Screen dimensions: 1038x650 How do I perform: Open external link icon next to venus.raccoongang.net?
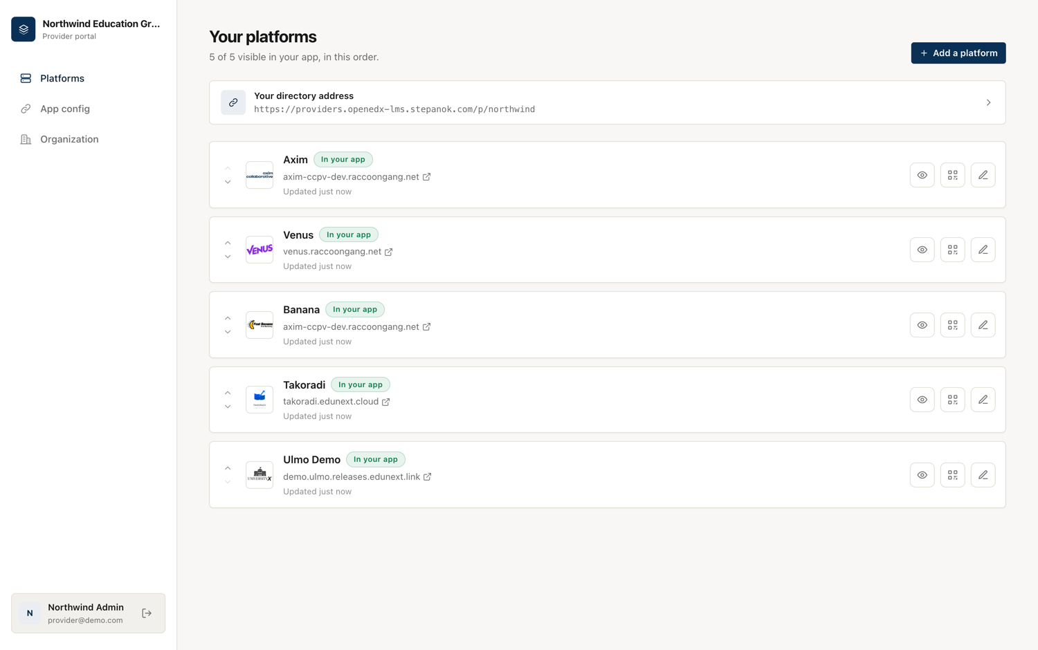pyautogui.click(x=389, y=252)
